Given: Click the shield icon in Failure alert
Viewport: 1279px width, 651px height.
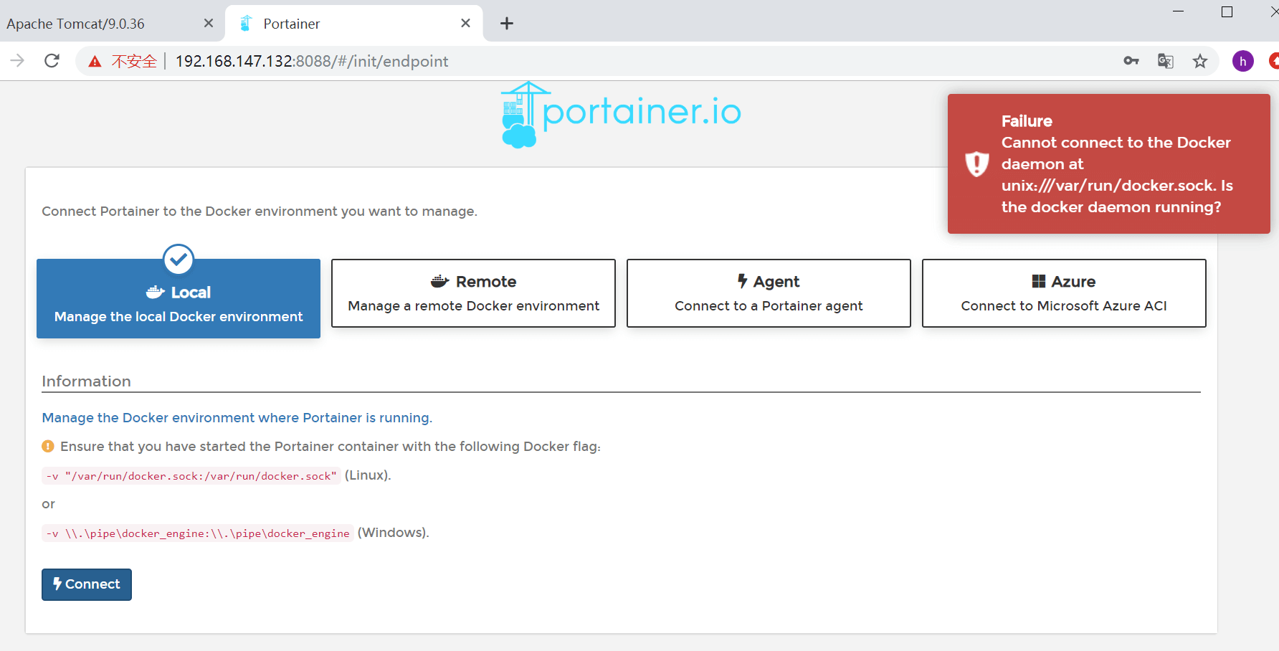Looking at the screenshot, I should pos(976,164).
